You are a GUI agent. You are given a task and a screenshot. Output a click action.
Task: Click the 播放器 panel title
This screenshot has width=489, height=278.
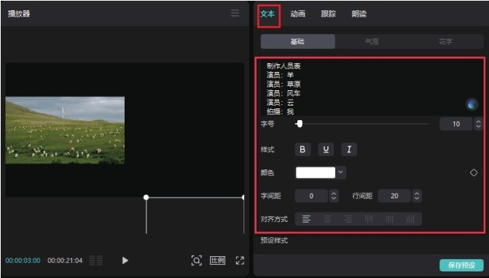point(19,14)
